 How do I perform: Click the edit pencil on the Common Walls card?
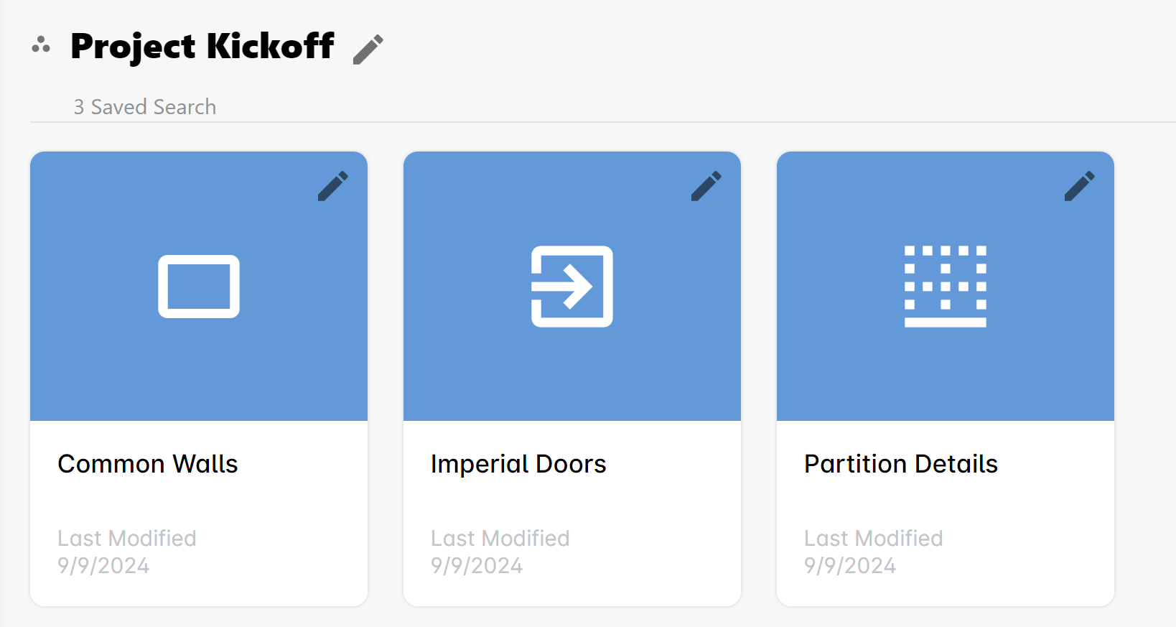333,186
